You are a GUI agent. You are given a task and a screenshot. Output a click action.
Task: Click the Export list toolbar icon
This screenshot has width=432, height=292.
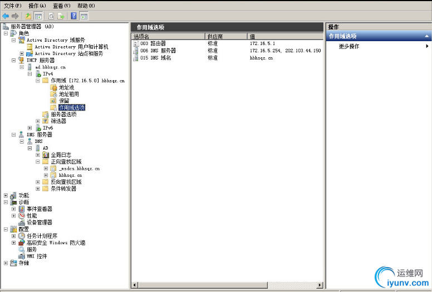(x=61, y=16)
